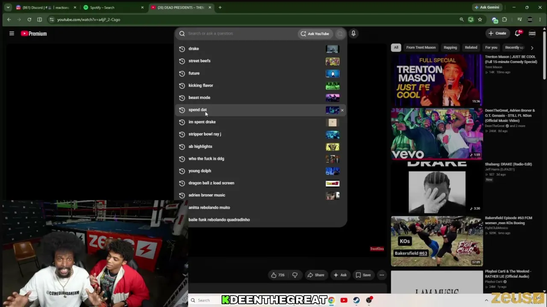The image size is (547, 307).
Task: Go to YouTube Premium home logo
Action: point(34,33)
